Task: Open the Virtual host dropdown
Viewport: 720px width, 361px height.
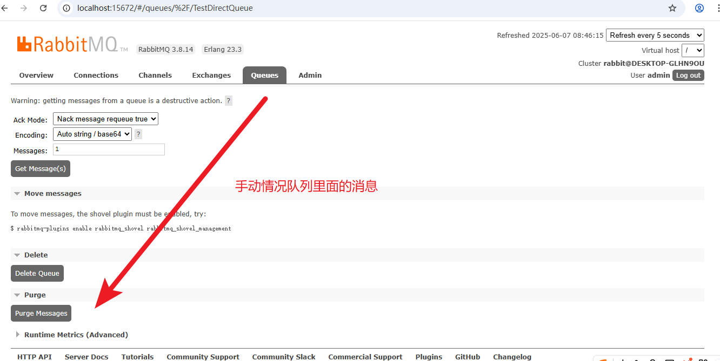Action: pos(693,50)
